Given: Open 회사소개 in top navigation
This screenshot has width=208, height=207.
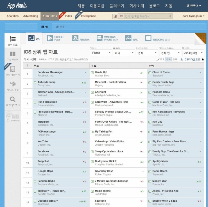Looking at the screenshot, I should click(x=137, y=6).
